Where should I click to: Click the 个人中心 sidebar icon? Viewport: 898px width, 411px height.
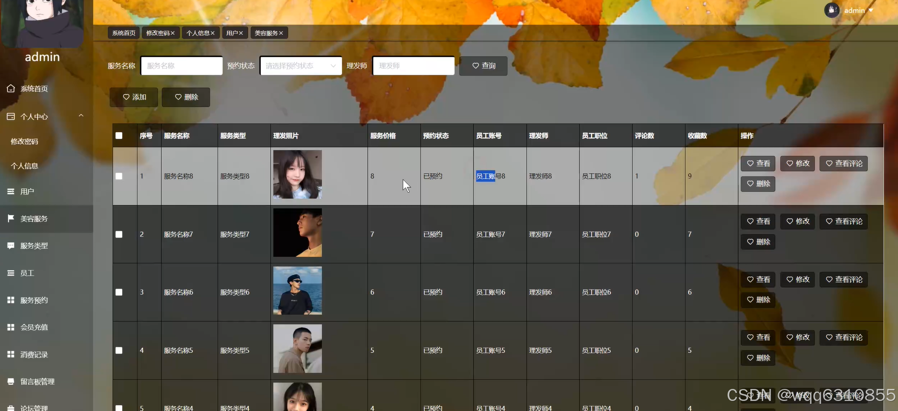[11, 116]
